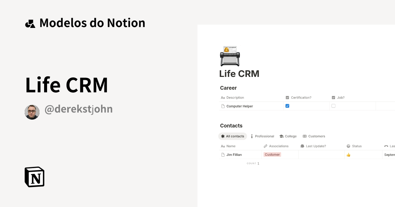Screen dimensions: 395x207
Task: Click the table icon beside Customers view
Action: tap(304, 136)
